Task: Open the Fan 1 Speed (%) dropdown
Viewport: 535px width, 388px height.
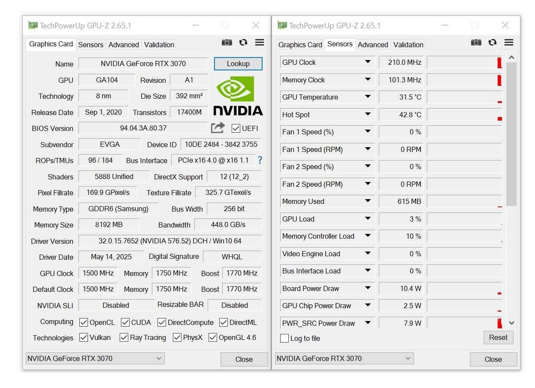Action: [368, 132]
